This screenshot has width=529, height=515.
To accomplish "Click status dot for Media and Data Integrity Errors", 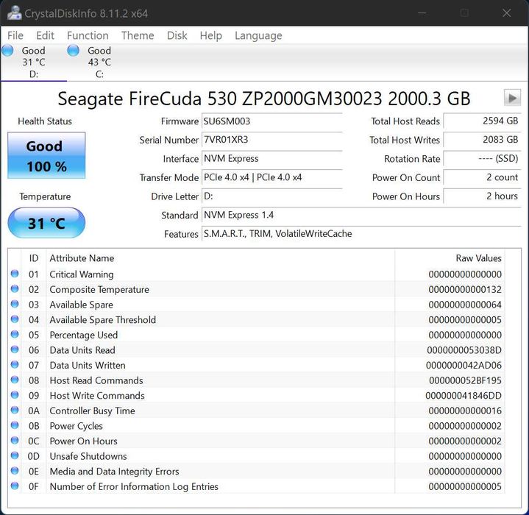I will tap(15, 470).
